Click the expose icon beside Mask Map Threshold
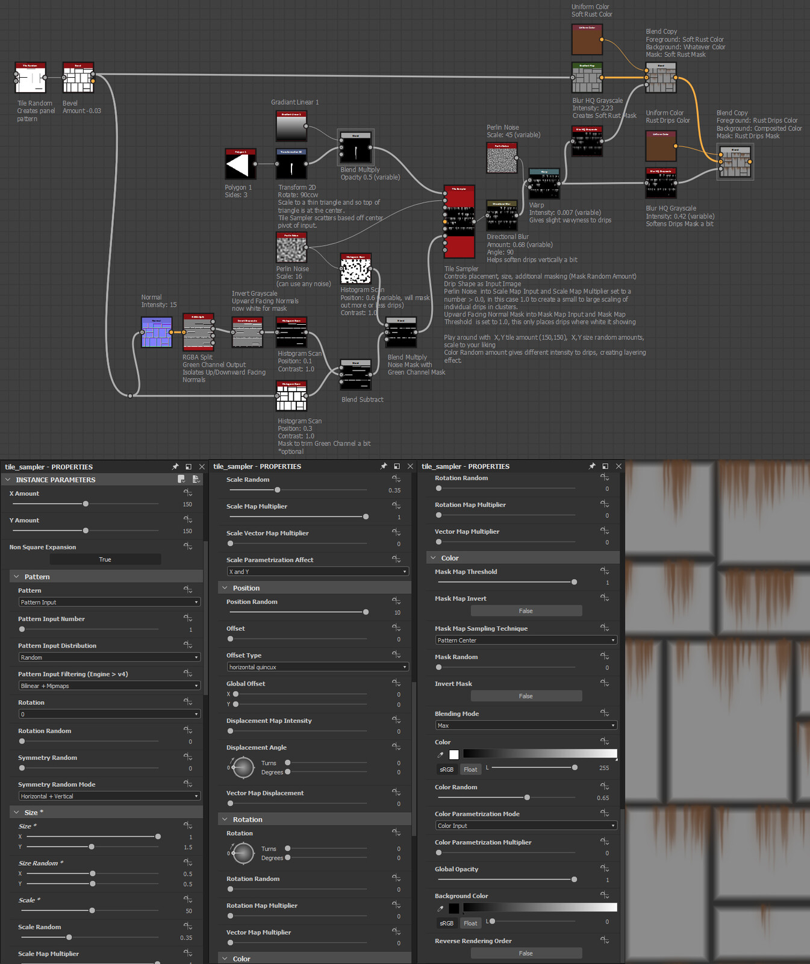Screen dimensions: 810x964 click(605, 571)
